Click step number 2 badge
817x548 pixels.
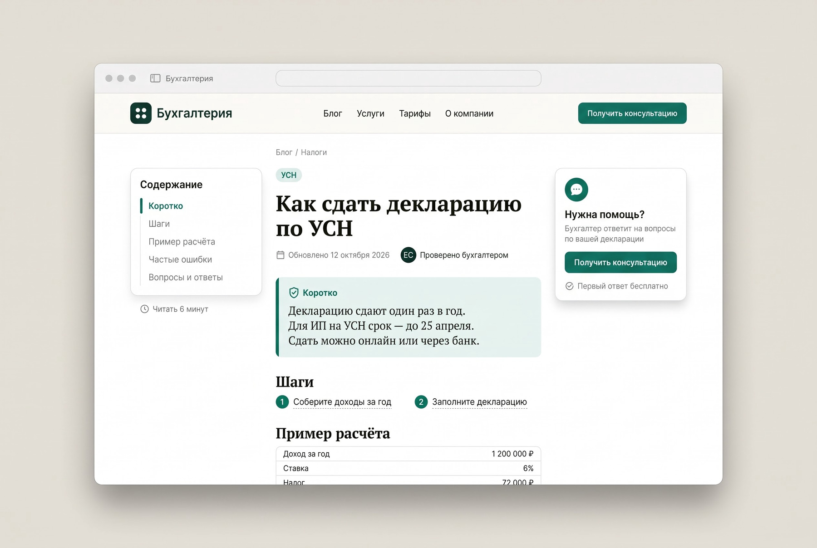coord(421,402)
